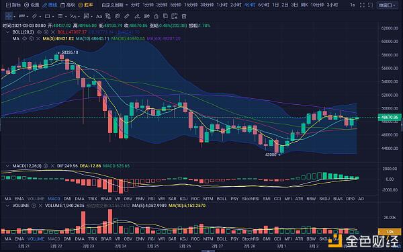The height and width of the screenshot is (252, 403).
Task: Click the lock drawings icon
Action: [156, 16]
